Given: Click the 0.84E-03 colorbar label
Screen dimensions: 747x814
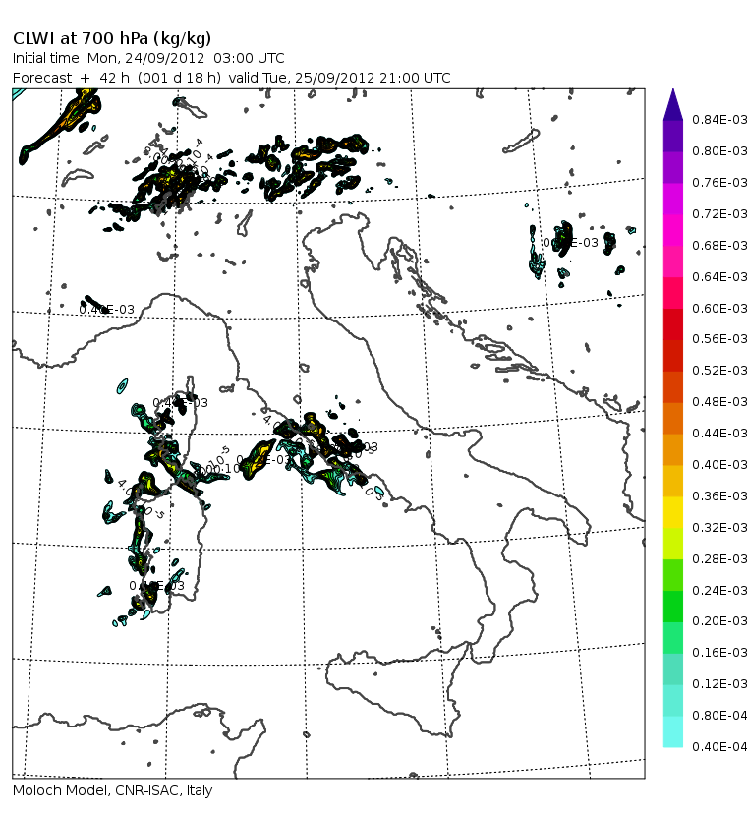Looking at the screenshot, I should point(719,119).
